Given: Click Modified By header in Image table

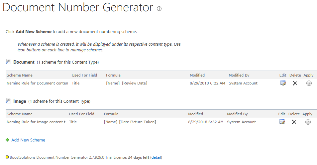Looking at the screenshot, I should 237,114.
